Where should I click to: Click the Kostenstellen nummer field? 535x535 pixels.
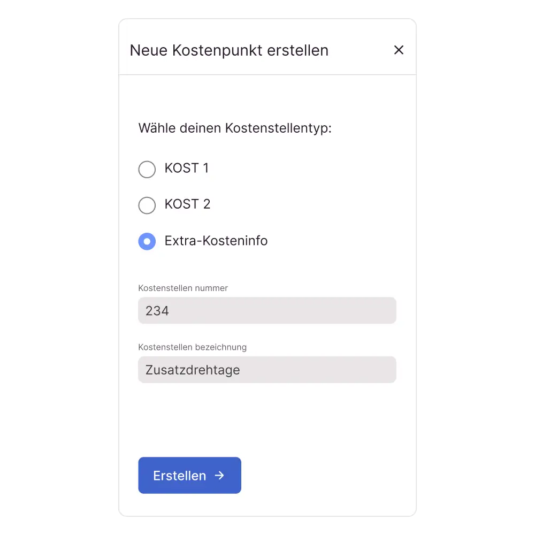[267, 310]
